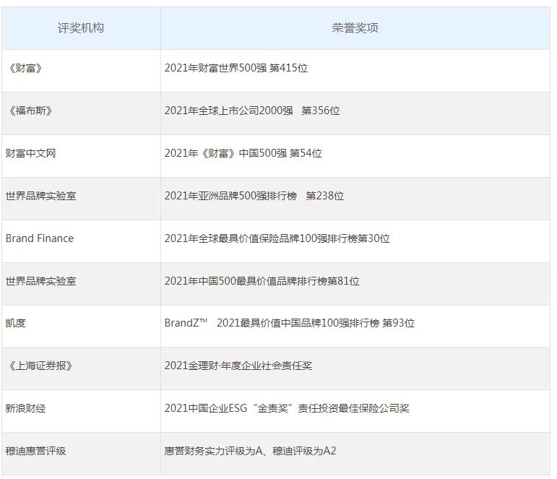Select the 凯度 cell
This screenshot has height=479, width=557.
(x=81, y=327)
